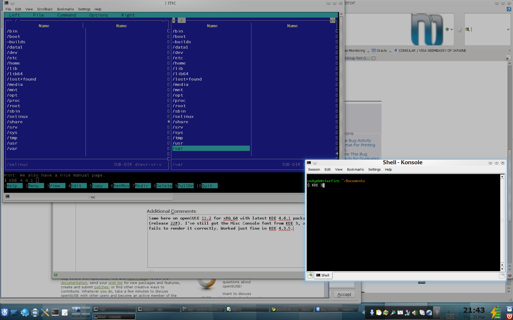This screenshot has width=513, height=320.
Task: Click Google search provider icon in Konqueror
Action: (x=467, y=29)
